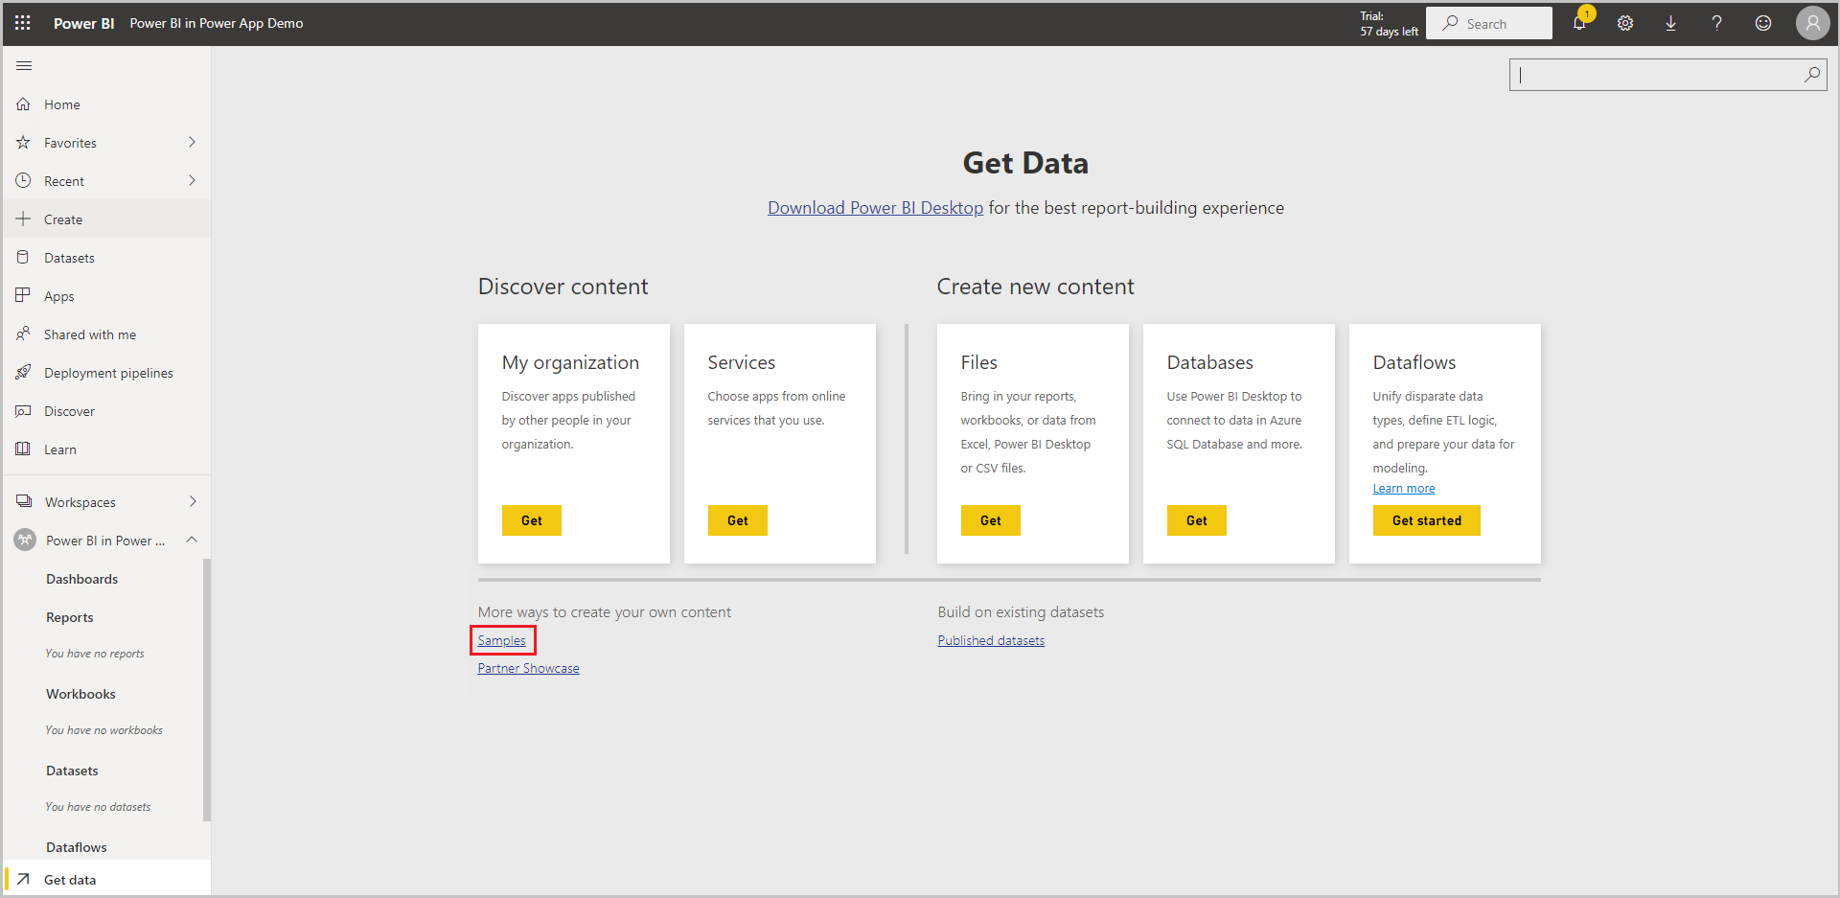The width and height of the screenshot is (1840, 898).
Task: Send feedback using the smiley icon
Action: (1763, 23)
